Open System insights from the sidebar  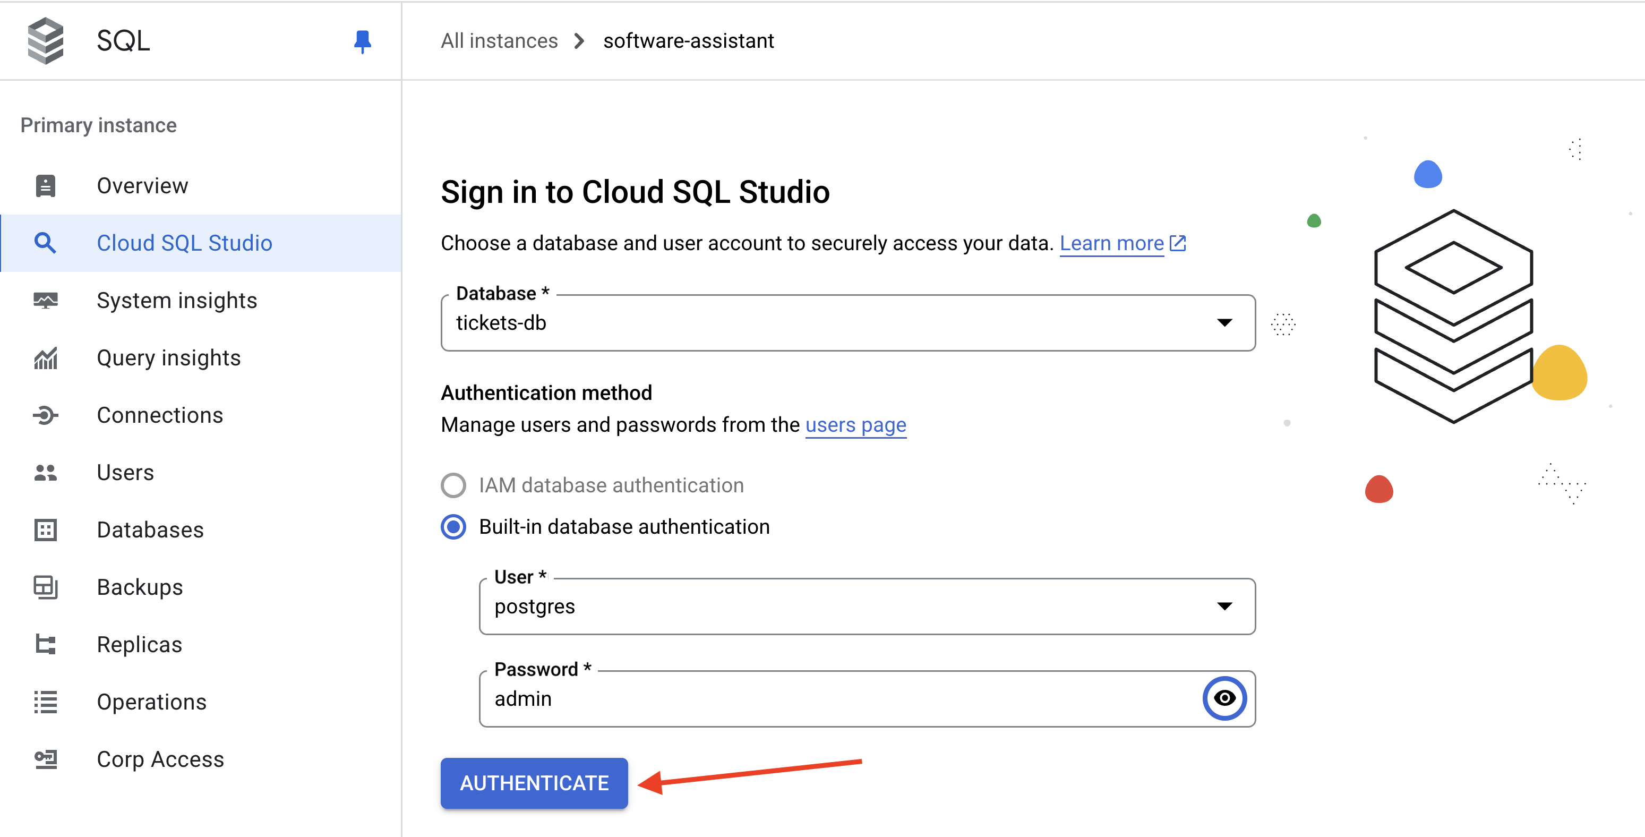[x=177, y=300]
